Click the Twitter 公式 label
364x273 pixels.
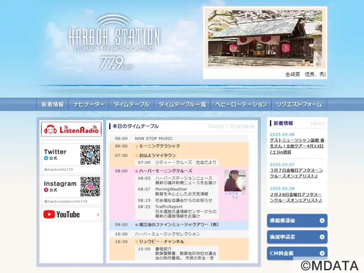click(x=53, y=158)
